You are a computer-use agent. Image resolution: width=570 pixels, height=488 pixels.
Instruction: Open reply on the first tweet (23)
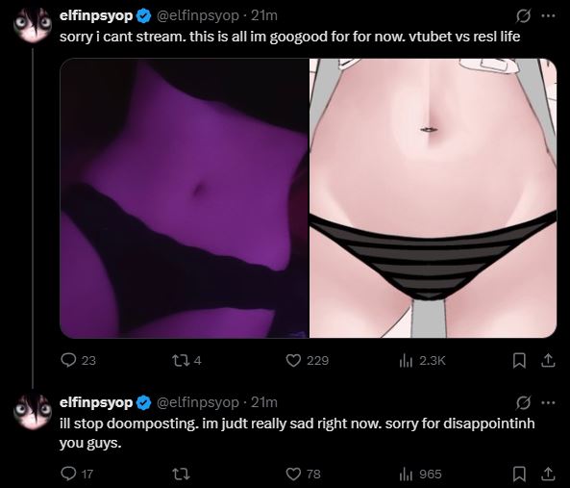(78, 360)
